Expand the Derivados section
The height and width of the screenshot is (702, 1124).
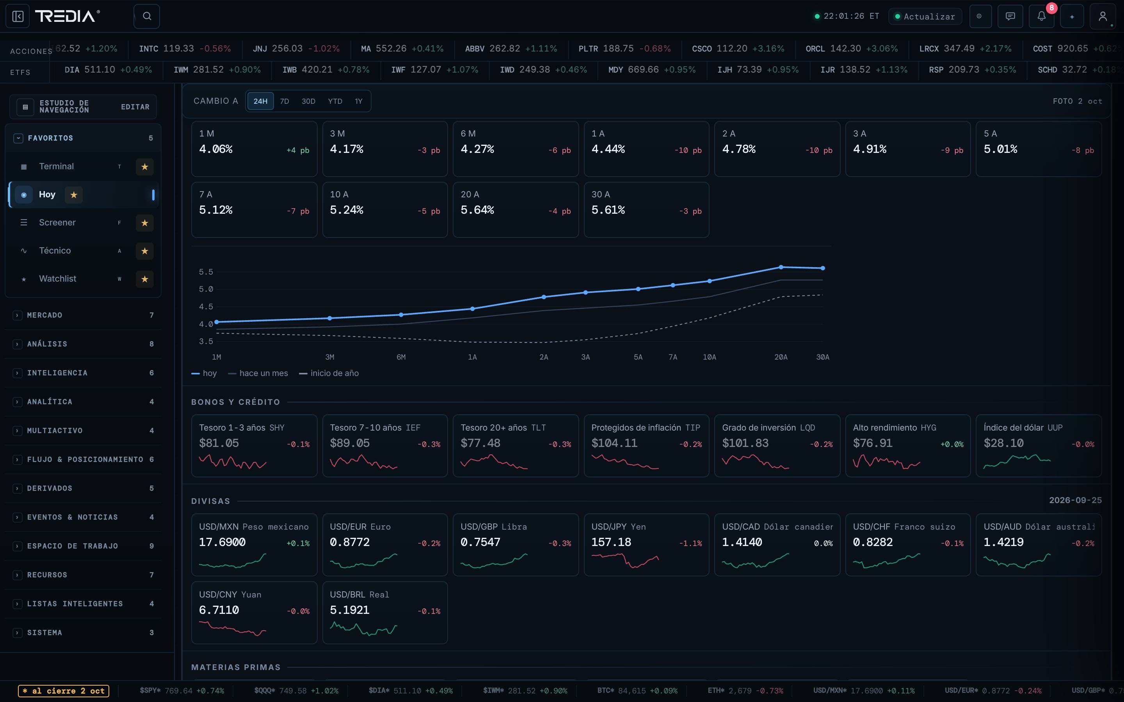[x=84, y=488]
